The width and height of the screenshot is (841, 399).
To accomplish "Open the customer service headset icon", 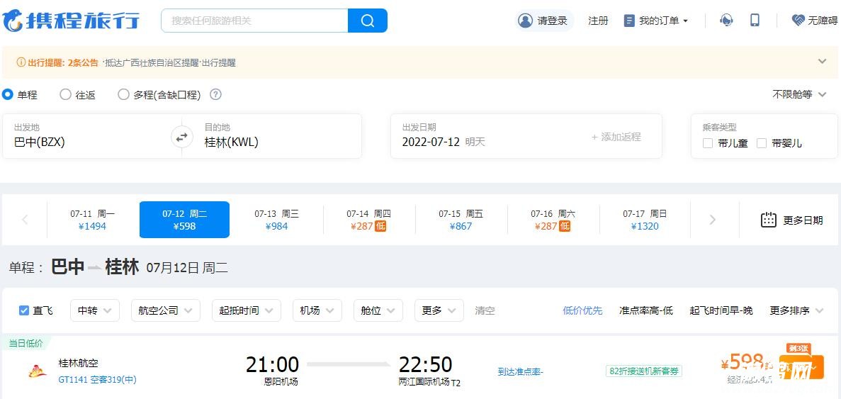I will coord(726,21).
